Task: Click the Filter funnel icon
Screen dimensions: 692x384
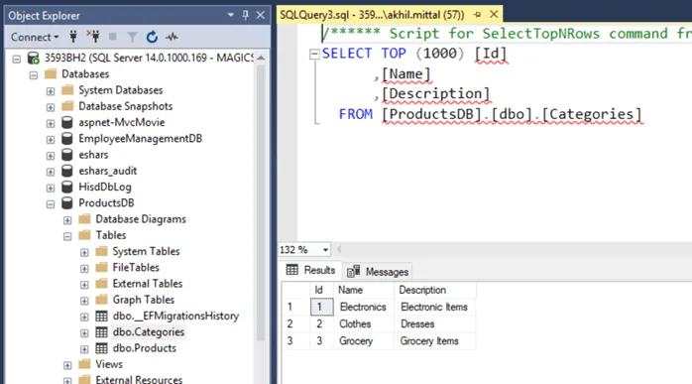Action: point(132,37)
